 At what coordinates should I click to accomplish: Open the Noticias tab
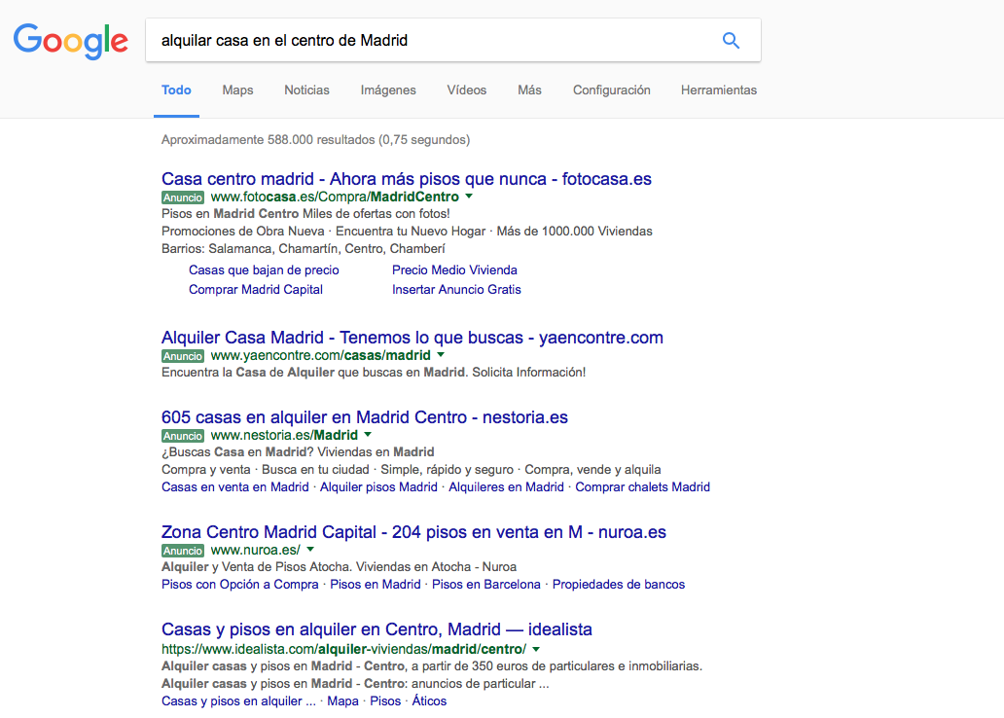tap(306, 90)
